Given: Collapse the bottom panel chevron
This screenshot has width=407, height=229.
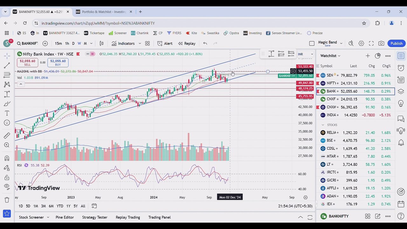Looking at the screenshot, I should pos(300,217).
